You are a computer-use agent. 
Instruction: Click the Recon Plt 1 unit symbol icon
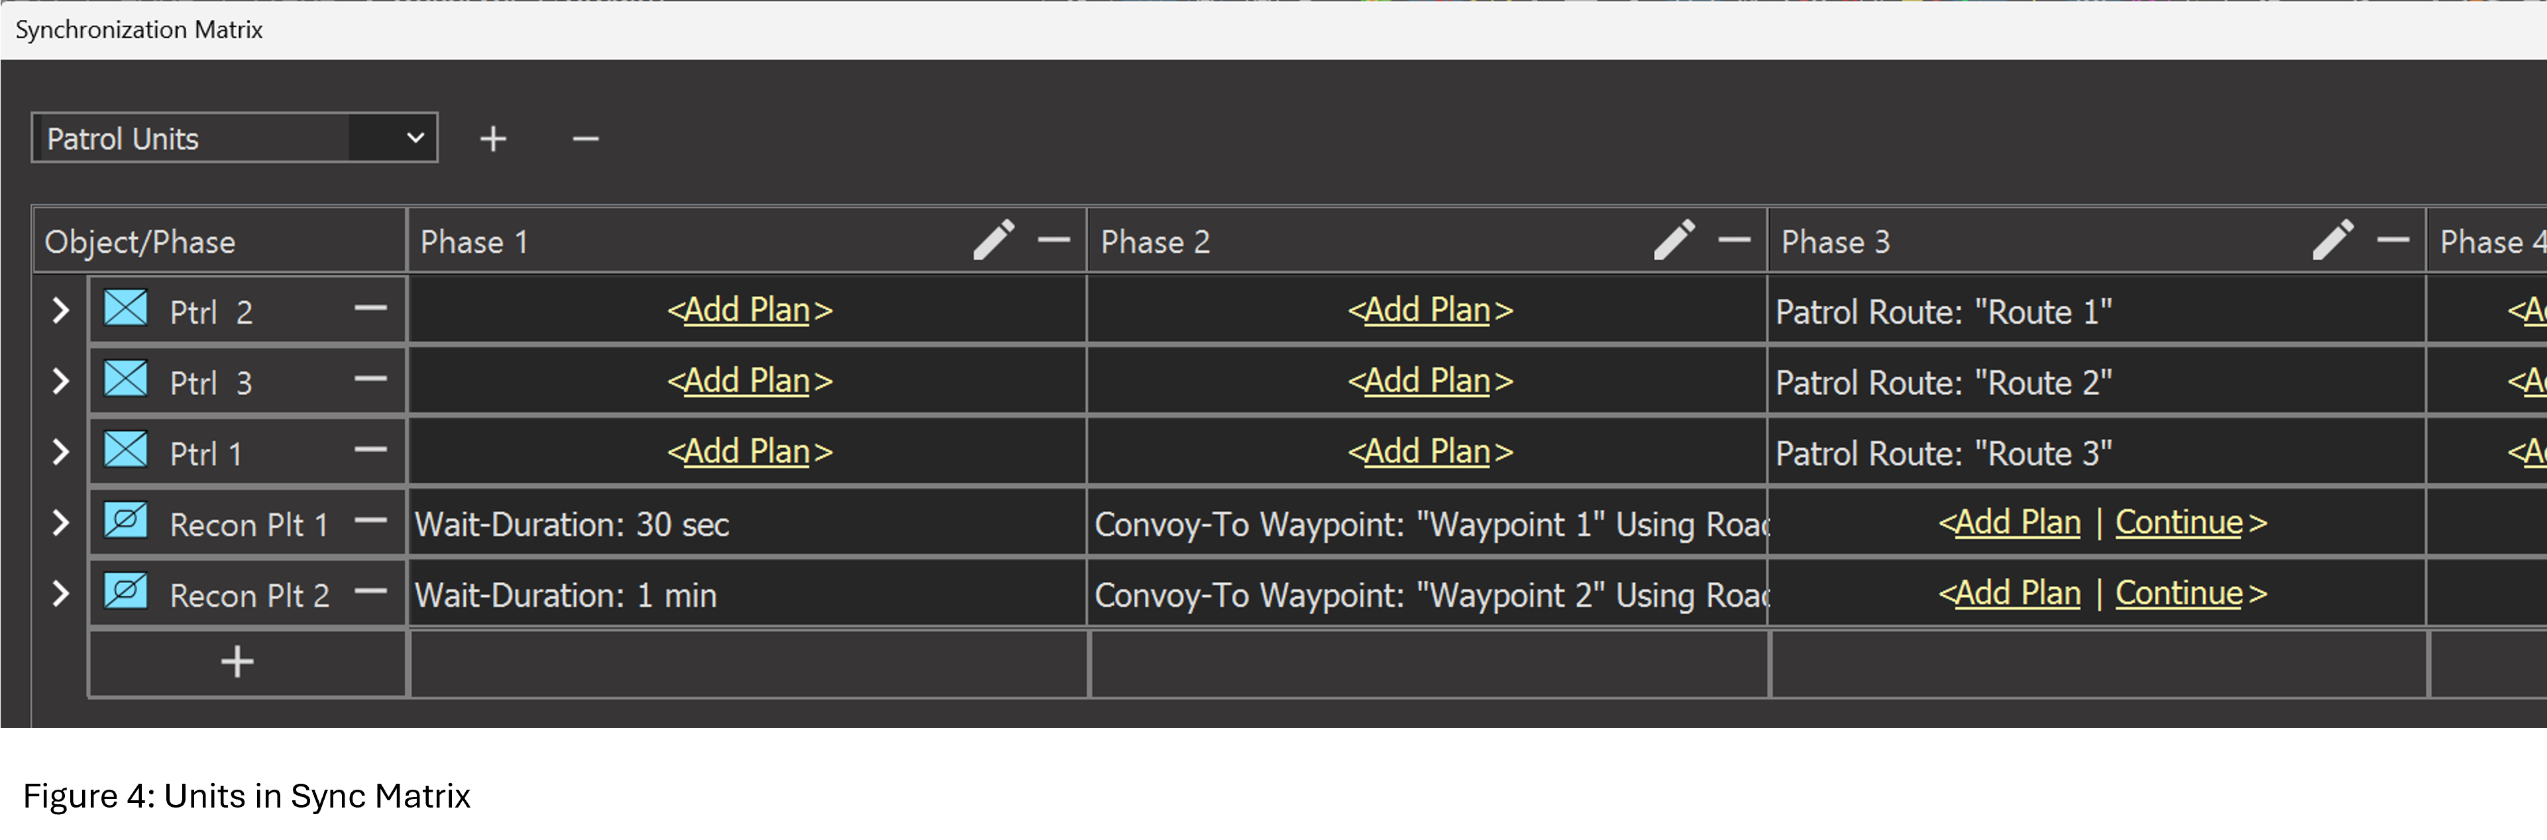pyautogui.click(x=127, y=521)
